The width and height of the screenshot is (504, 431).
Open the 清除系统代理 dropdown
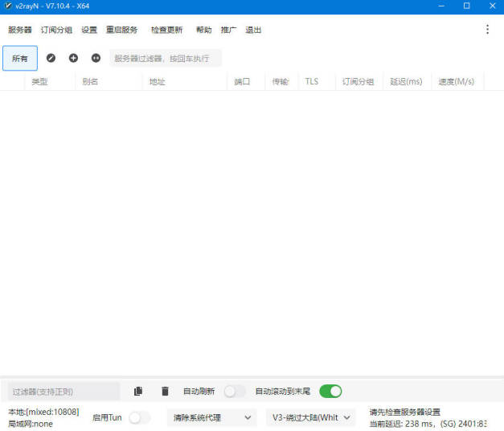tap(211, 417)
